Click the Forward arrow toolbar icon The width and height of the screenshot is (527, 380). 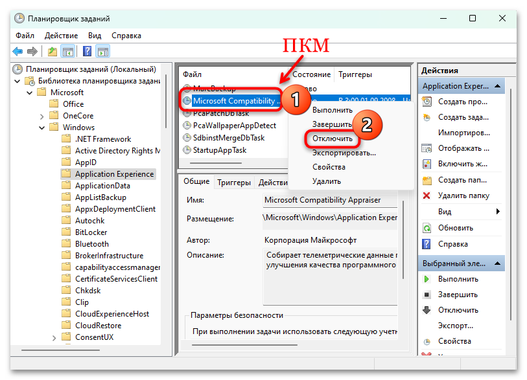point(32,51)
